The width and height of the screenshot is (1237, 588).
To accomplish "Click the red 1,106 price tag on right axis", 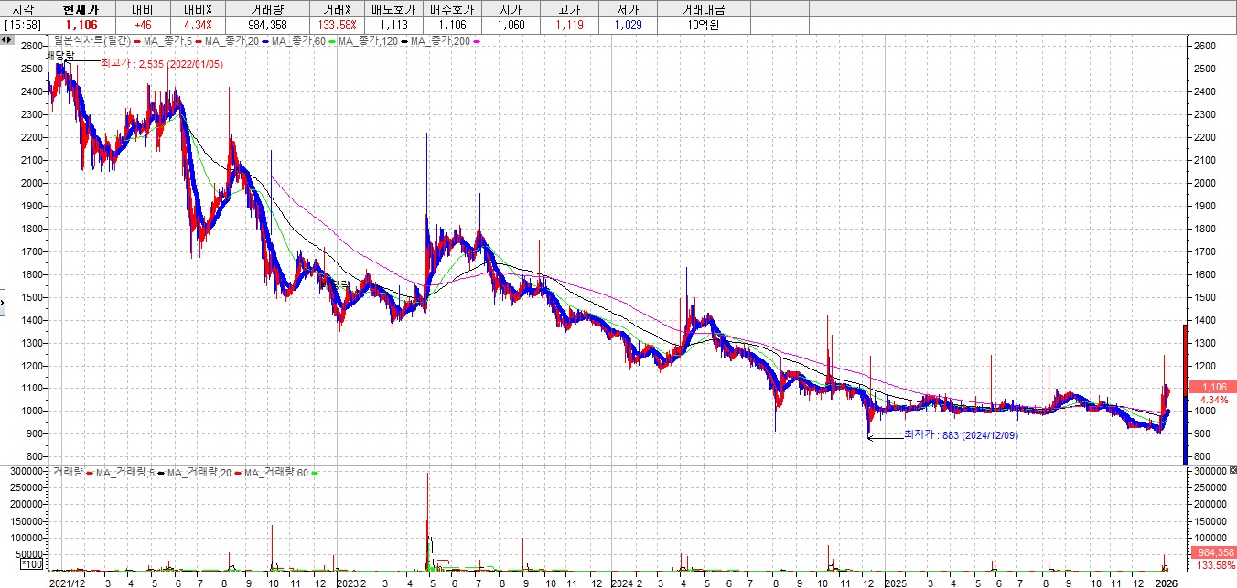I will pyautogui.click(x=1211, y=388).
